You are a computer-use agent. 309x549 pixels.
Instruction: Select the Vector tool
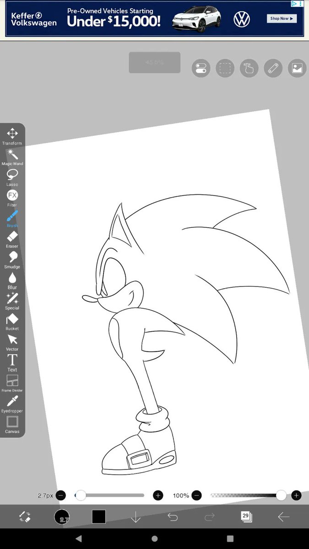tap(12, 342)
